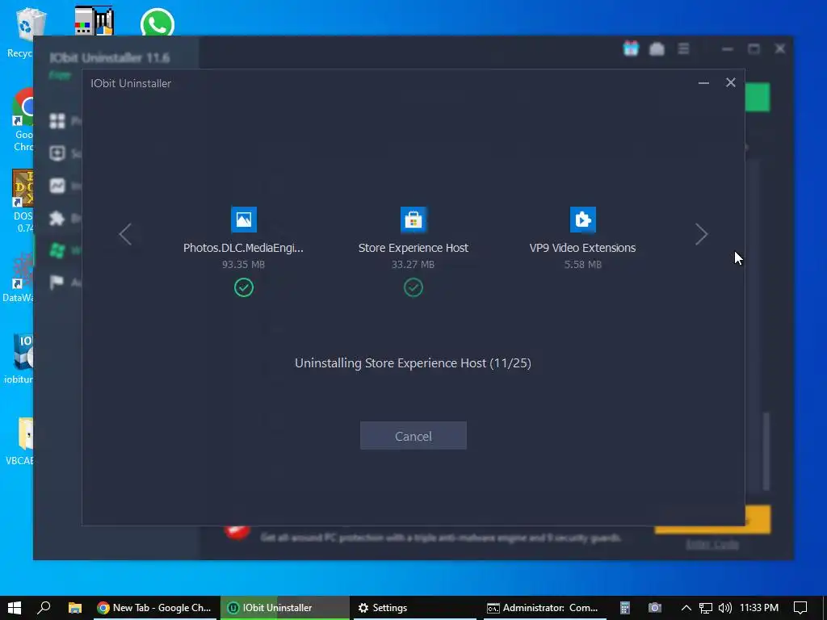Open the 11:33 PM clock

(759, 608)
